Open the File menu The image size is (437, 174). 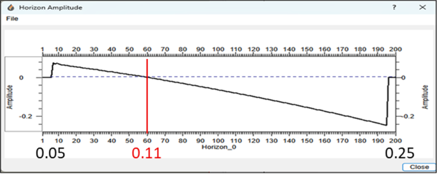(12, 19)
